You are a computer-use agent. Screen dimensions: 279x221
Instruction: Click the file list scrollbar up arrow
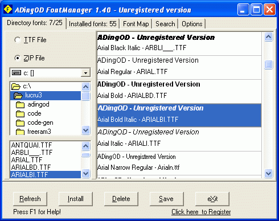pyautogui.click(x=86, y=146)
